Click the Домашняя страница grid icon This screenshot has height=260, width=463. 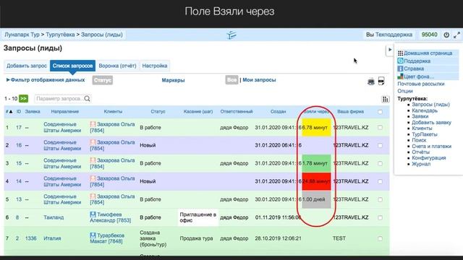[400, 53]
